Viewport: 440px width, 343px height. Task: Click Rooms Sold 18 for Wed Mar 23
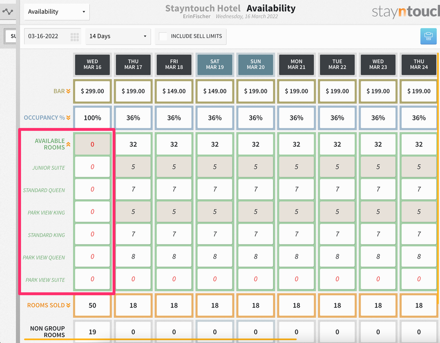click(x=378, y=305)
